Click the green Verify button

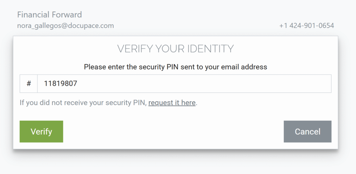pyautogui.click(x=41, y=131)
